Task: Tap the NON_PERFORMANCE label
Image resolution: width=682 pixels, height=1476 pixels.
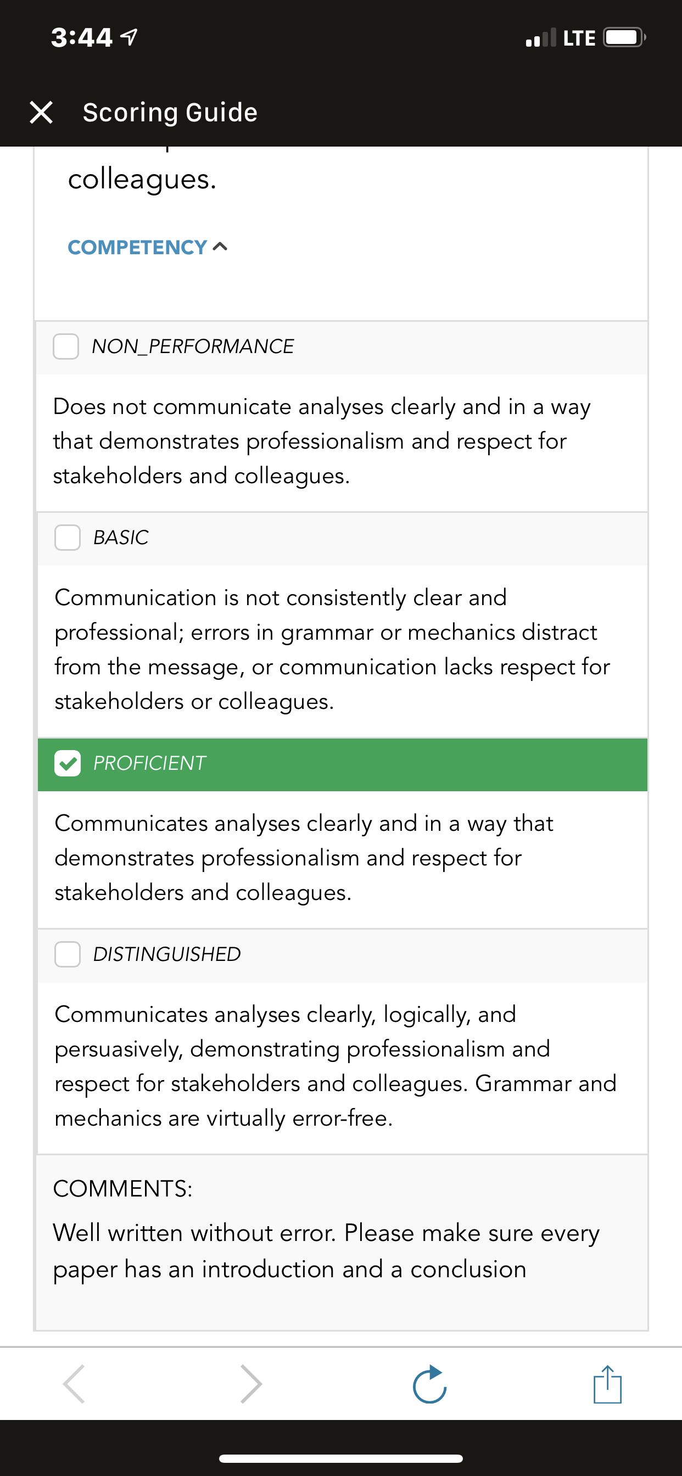Action: pyautogui.click(x=193, y=346)
